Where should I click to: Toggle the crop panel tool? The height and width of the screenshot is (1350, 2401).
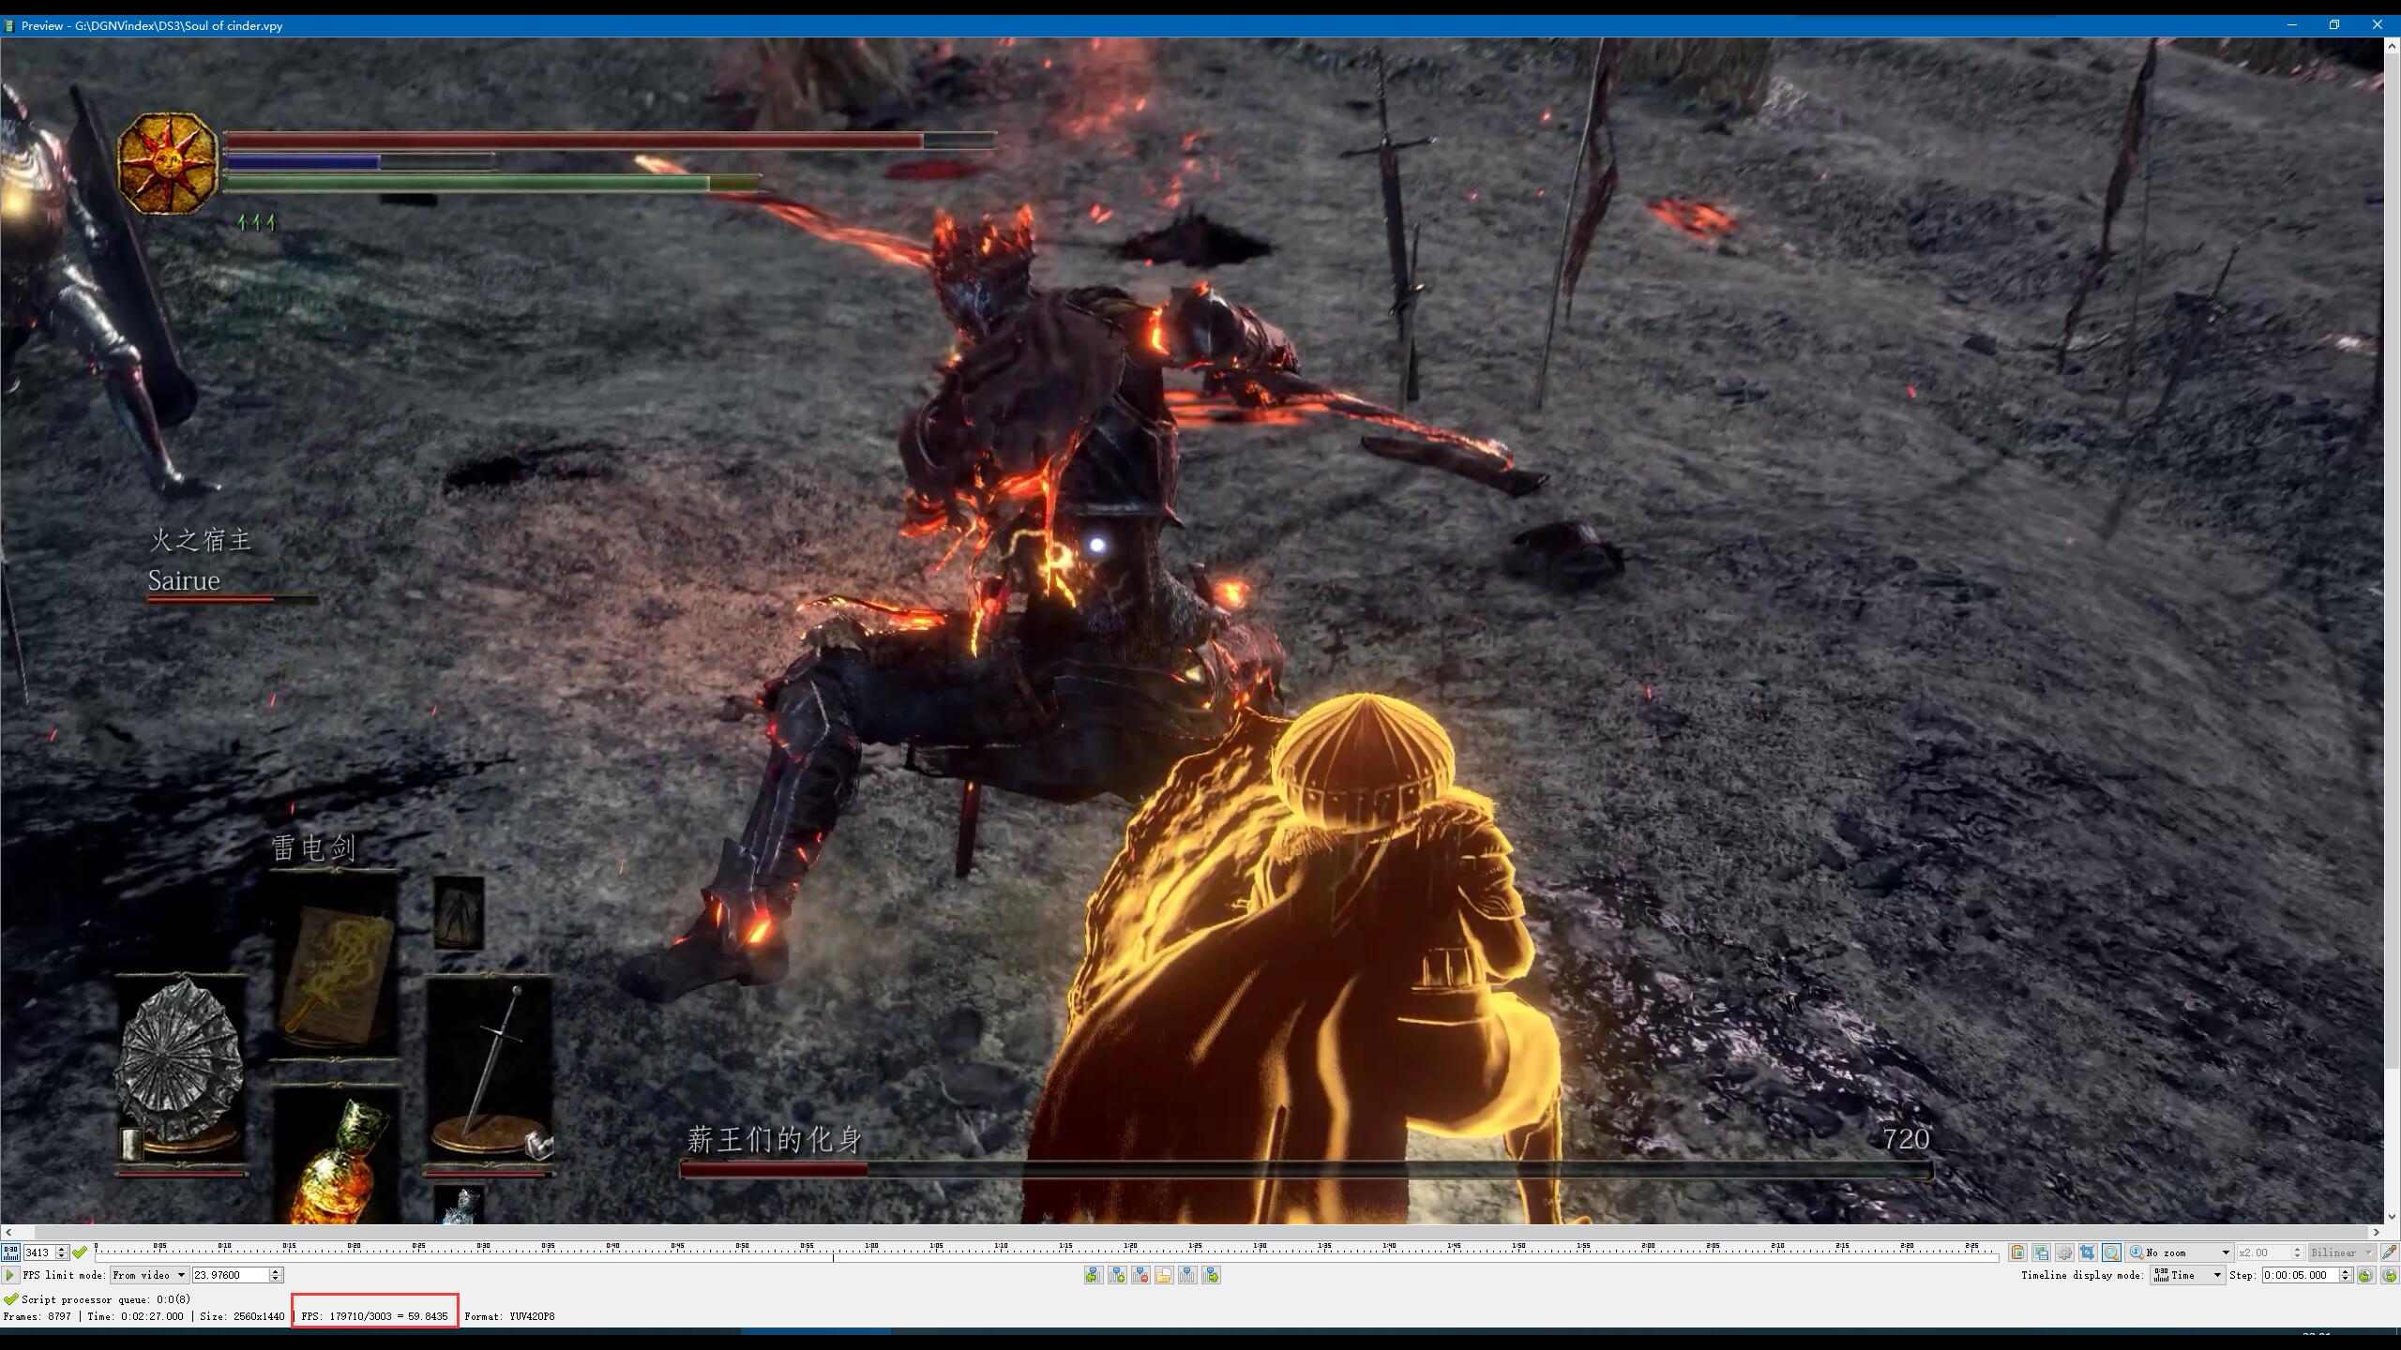tap(2088, 1252)
